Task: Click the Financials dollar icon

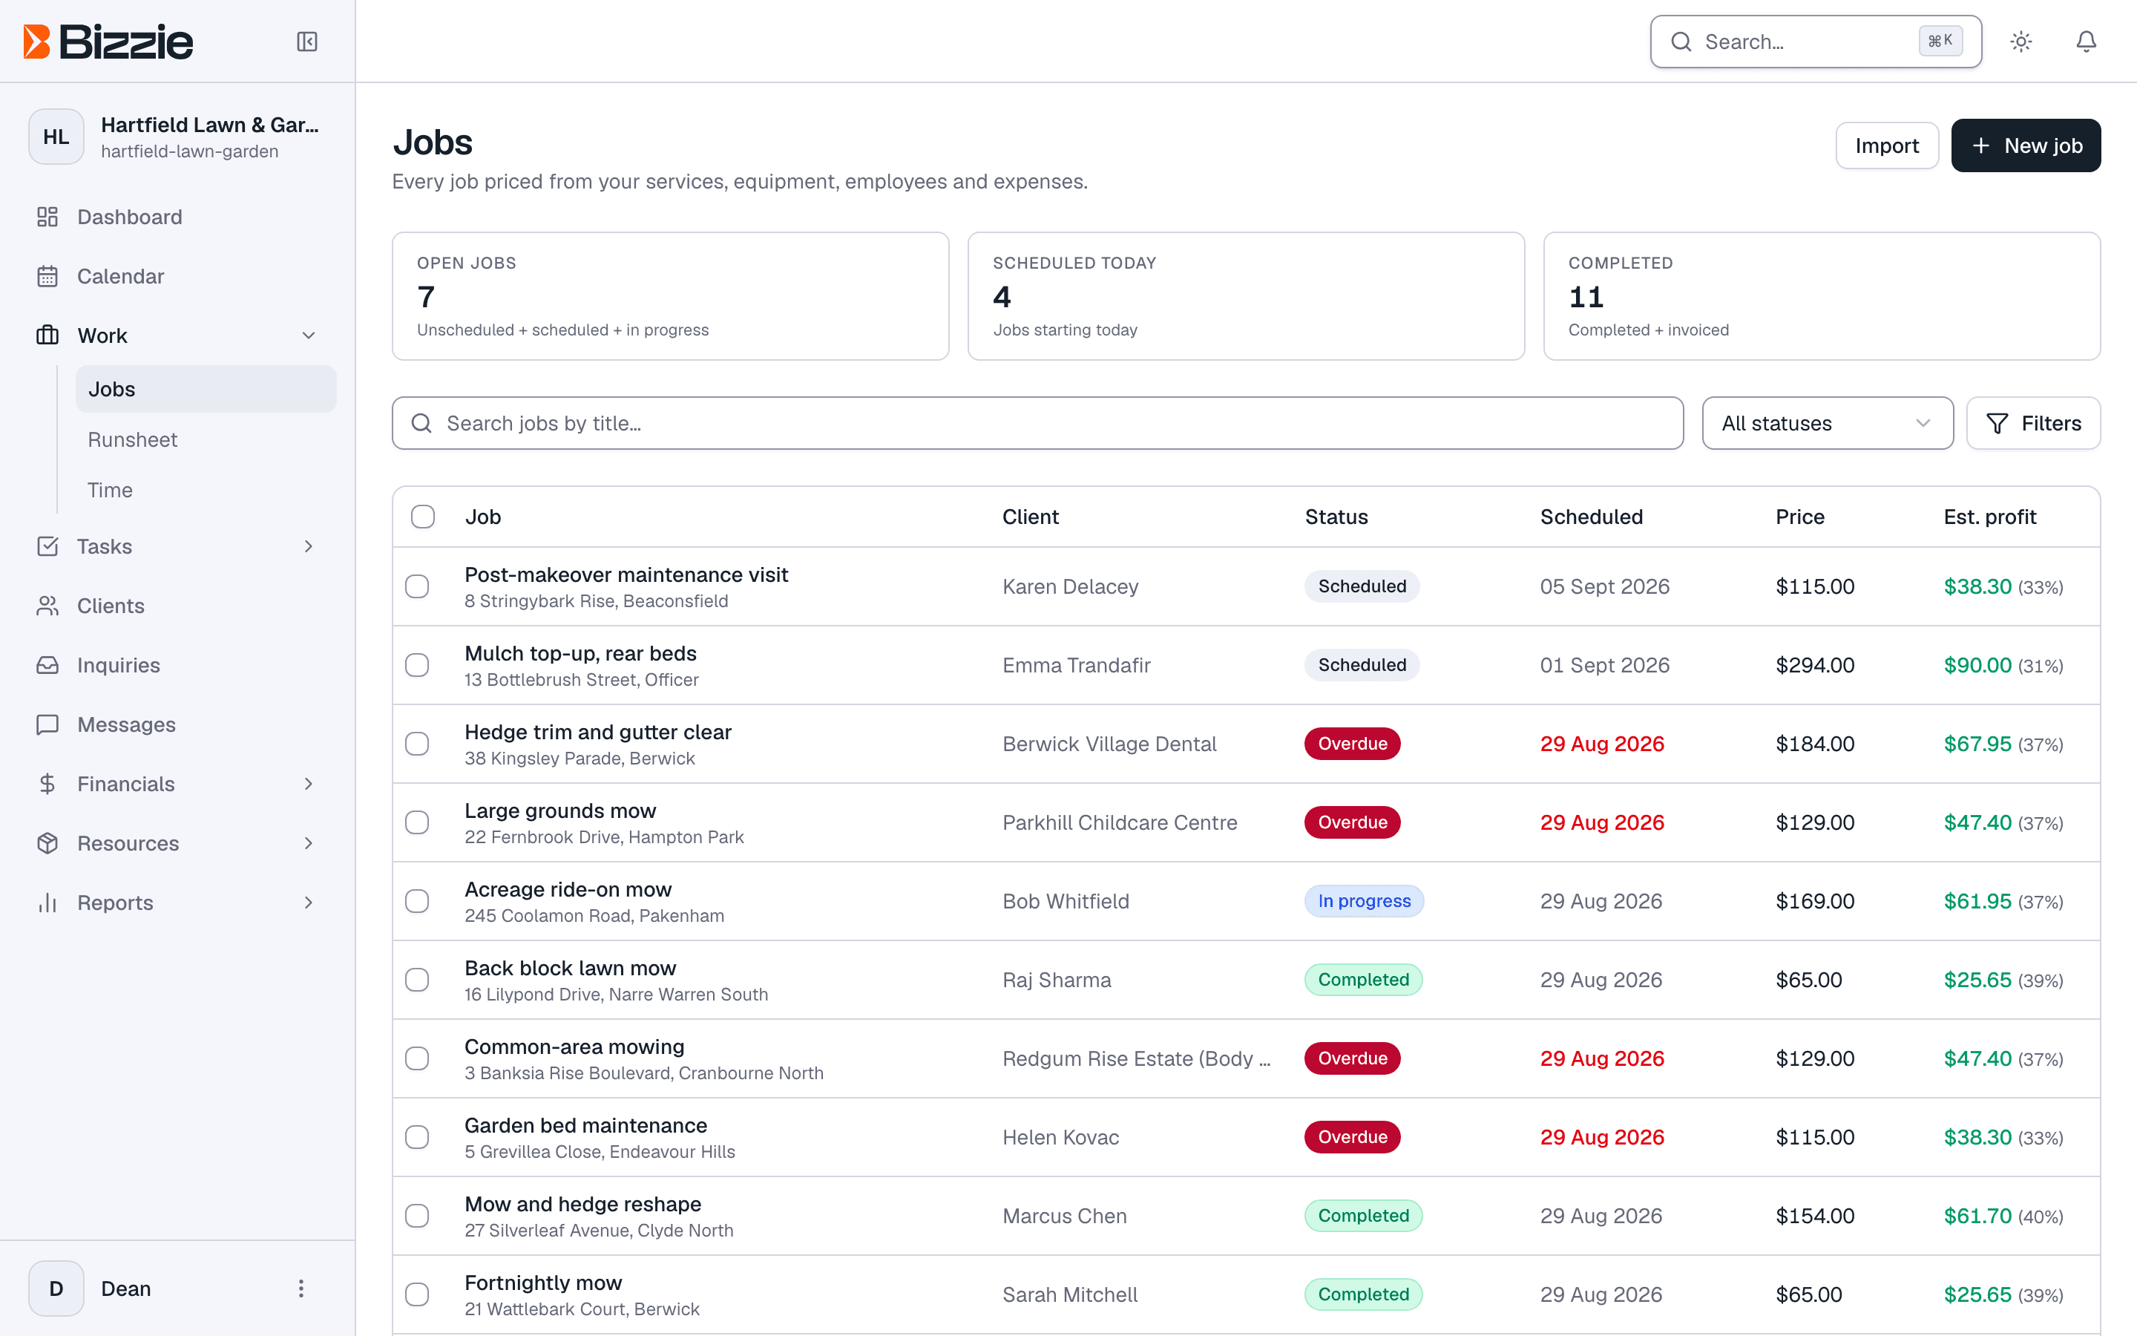Action: pos(47,784)
